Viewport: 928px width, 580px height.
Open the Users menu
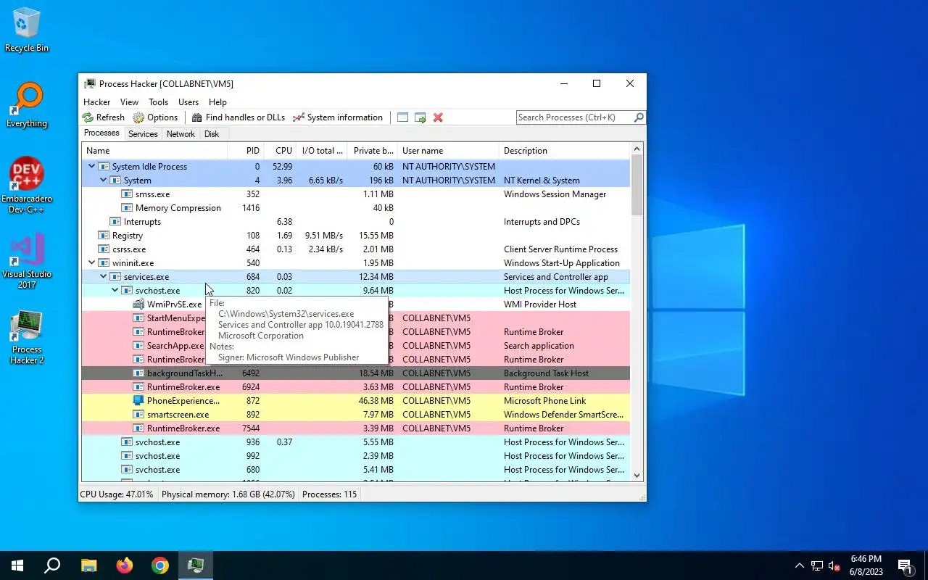pos(188,102)
